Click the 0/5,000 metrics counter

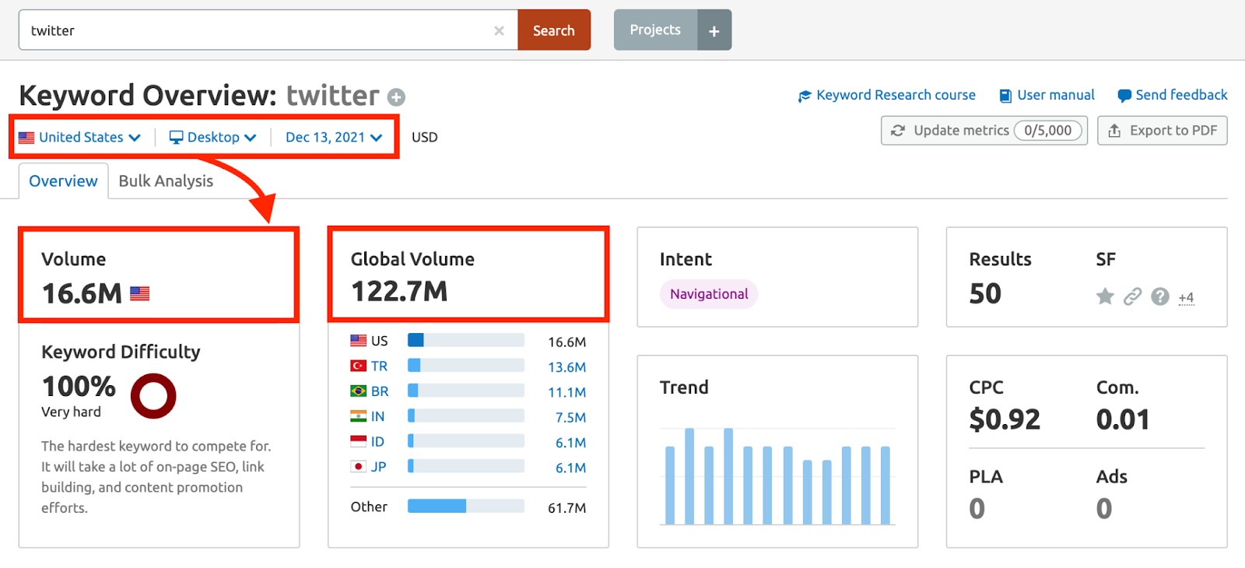click(1047, 131)
